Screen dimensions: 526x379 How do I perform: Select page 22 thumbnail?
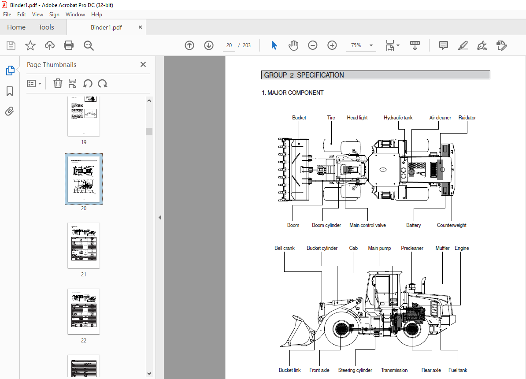tap(84, 311)
